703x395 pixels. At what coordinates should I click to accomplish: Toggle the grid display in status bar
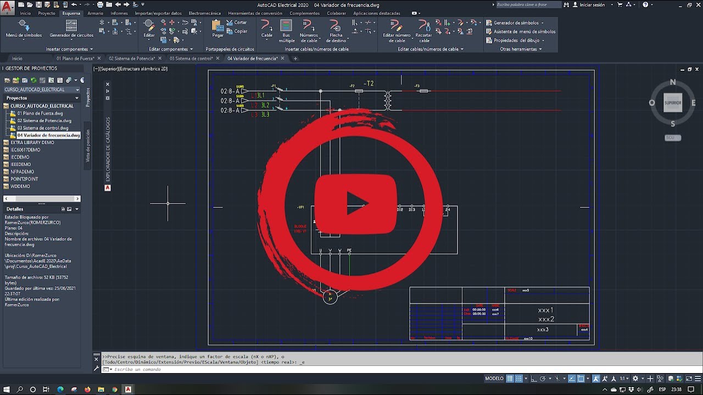510,379
